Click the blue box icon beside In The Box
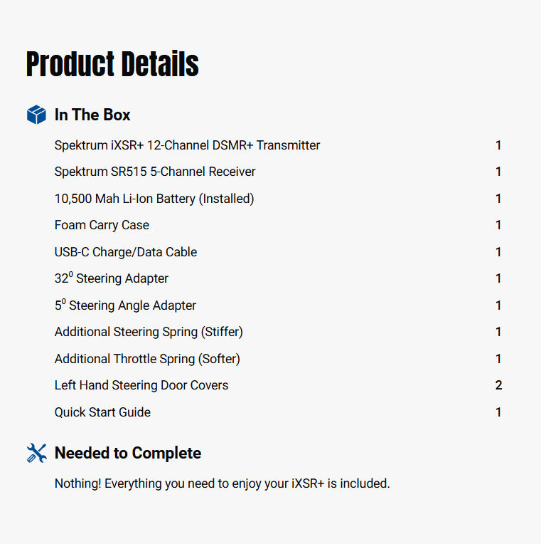Image resolution: width=541 pixels, height=544 pixels. 36,115
